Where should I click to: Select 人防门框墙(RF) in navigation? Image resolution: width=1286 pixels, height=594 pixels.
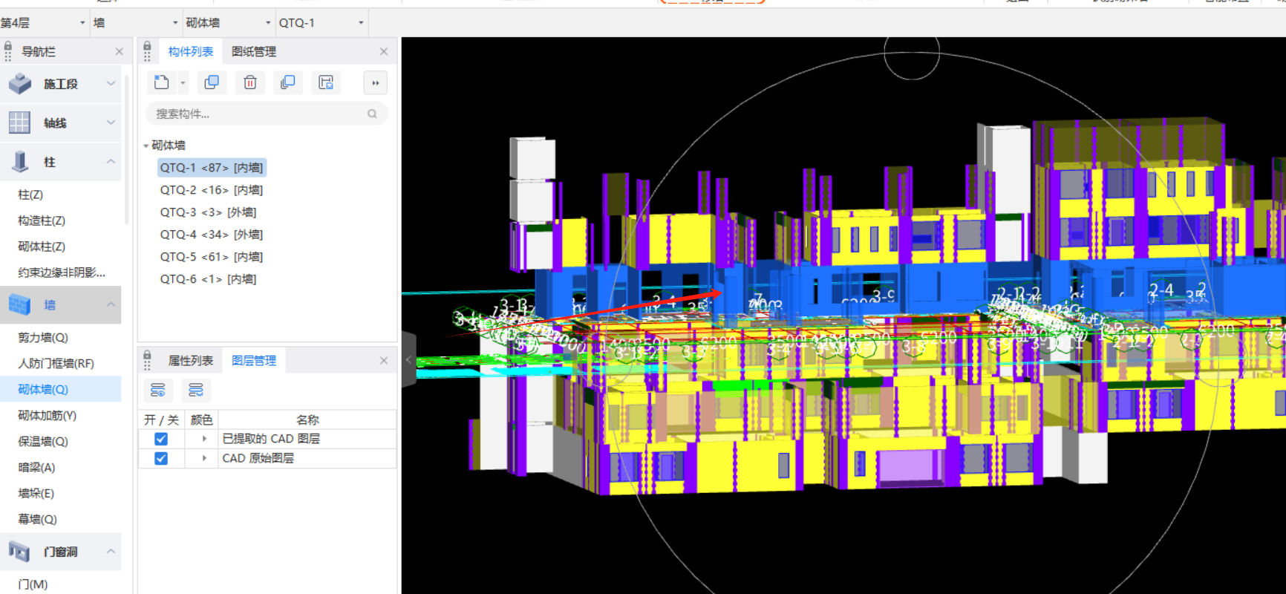click(56, 363)
